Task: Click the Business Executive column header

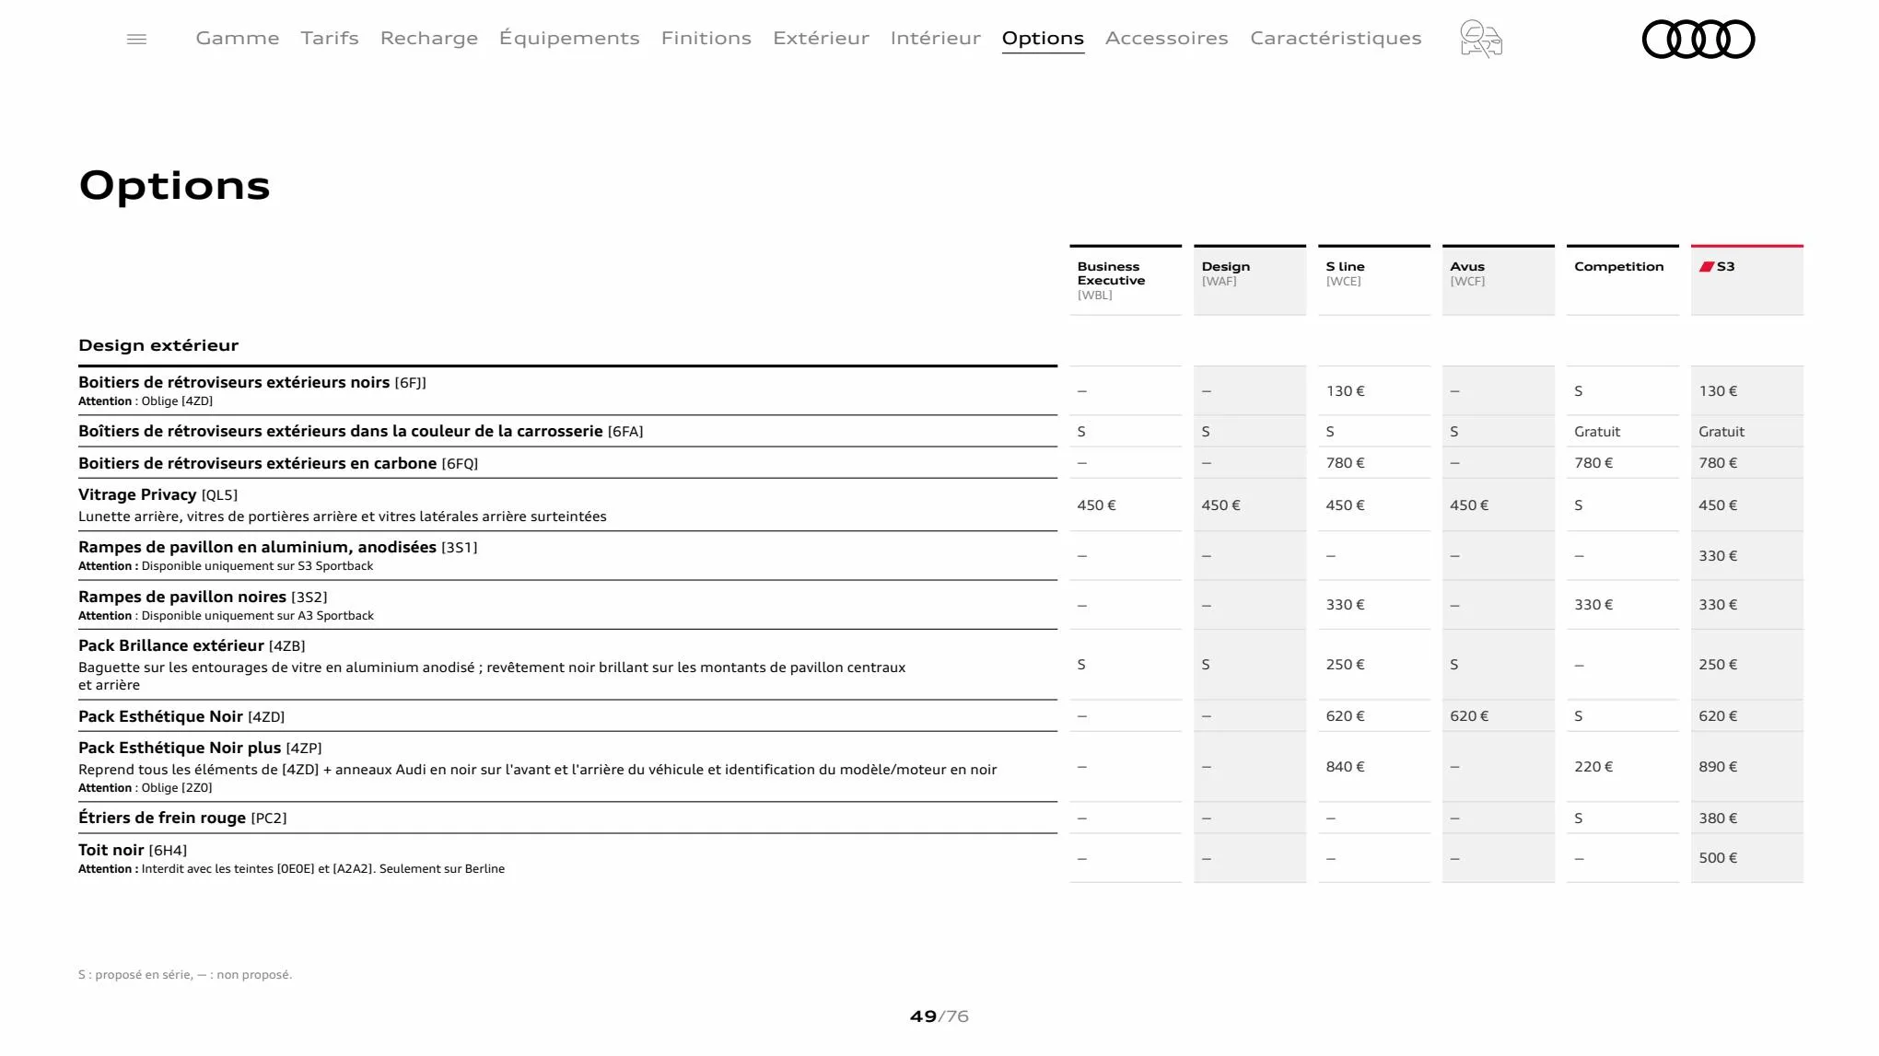Action: click(1126, 280)
